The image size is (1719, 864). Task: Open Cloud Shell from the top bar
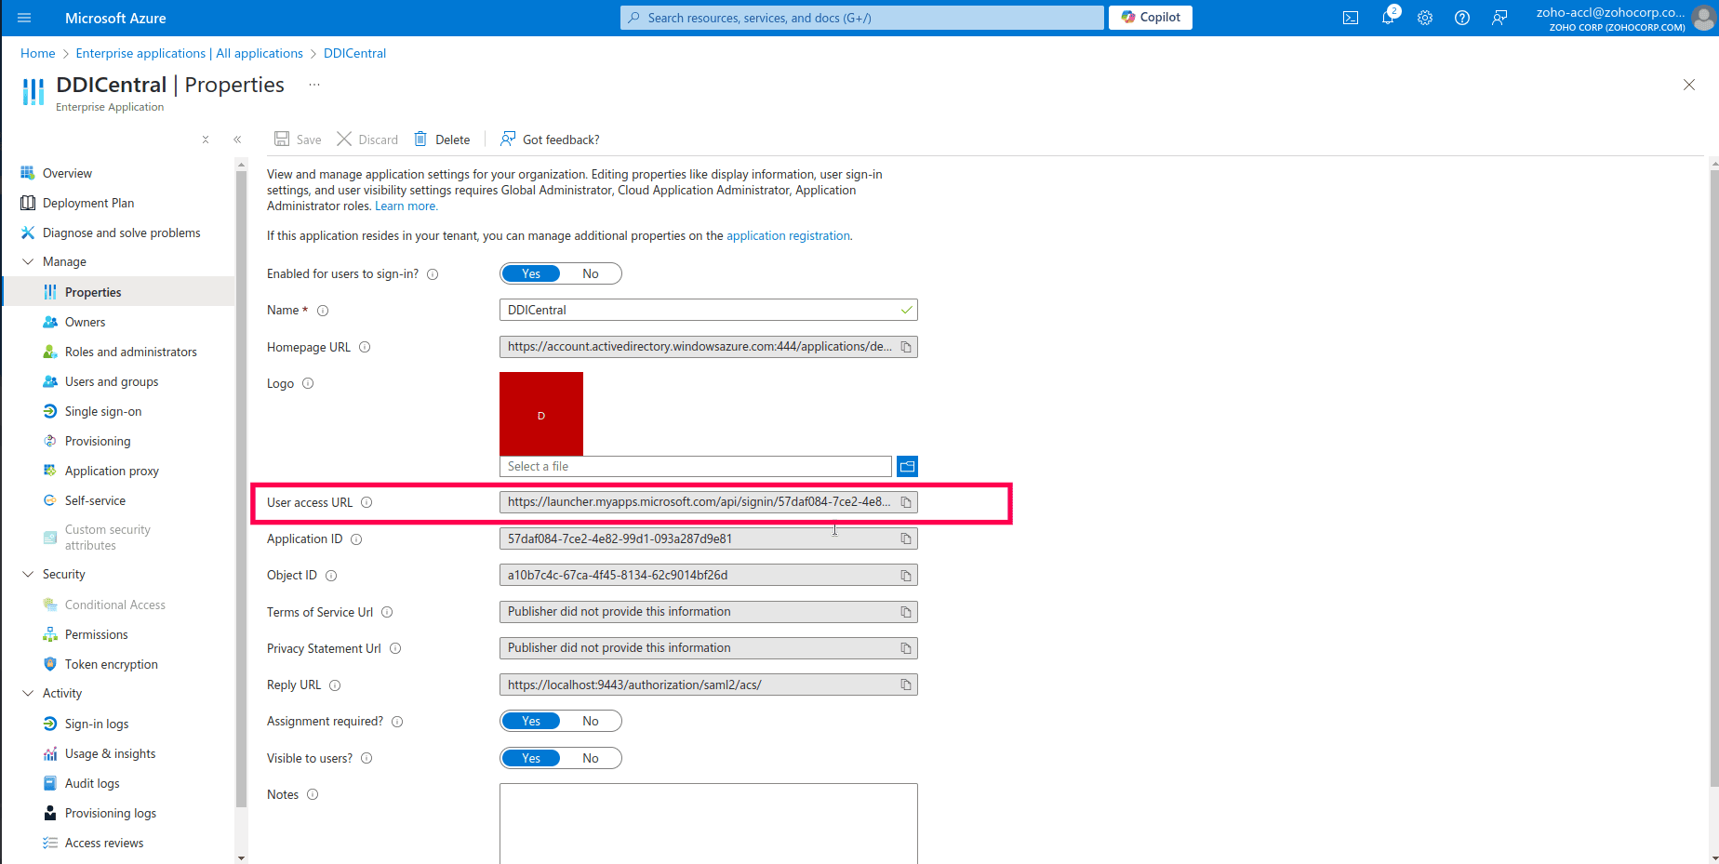pyautogui.click(x=1351, y=18)
